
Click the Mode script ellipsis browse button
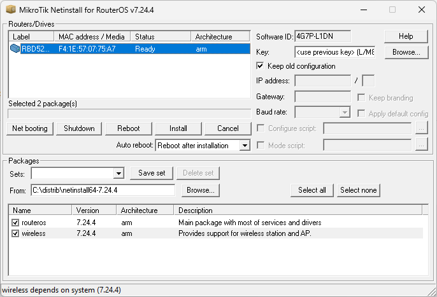(422, 145)
